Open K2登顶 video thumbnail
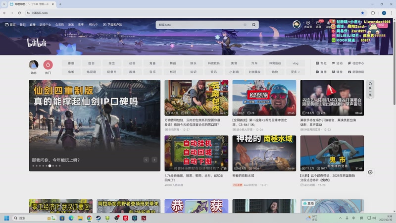The width and height of the screenshot is (396, 223). click(x=264, y=98)
